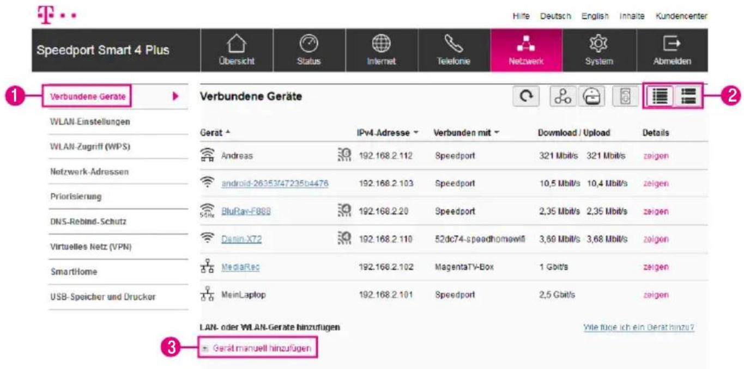Image resolution: width=744 pixels, height=369 pixels.
Task: Switch to compact list view
Action: [x=659, y=96]
